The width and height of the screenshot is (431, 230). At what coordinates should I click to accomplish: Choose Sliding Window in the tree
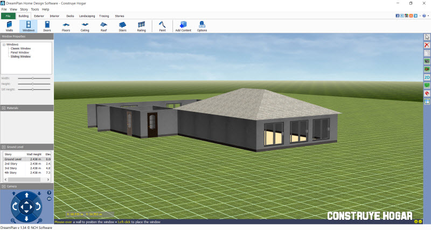[x=20, y=56]
